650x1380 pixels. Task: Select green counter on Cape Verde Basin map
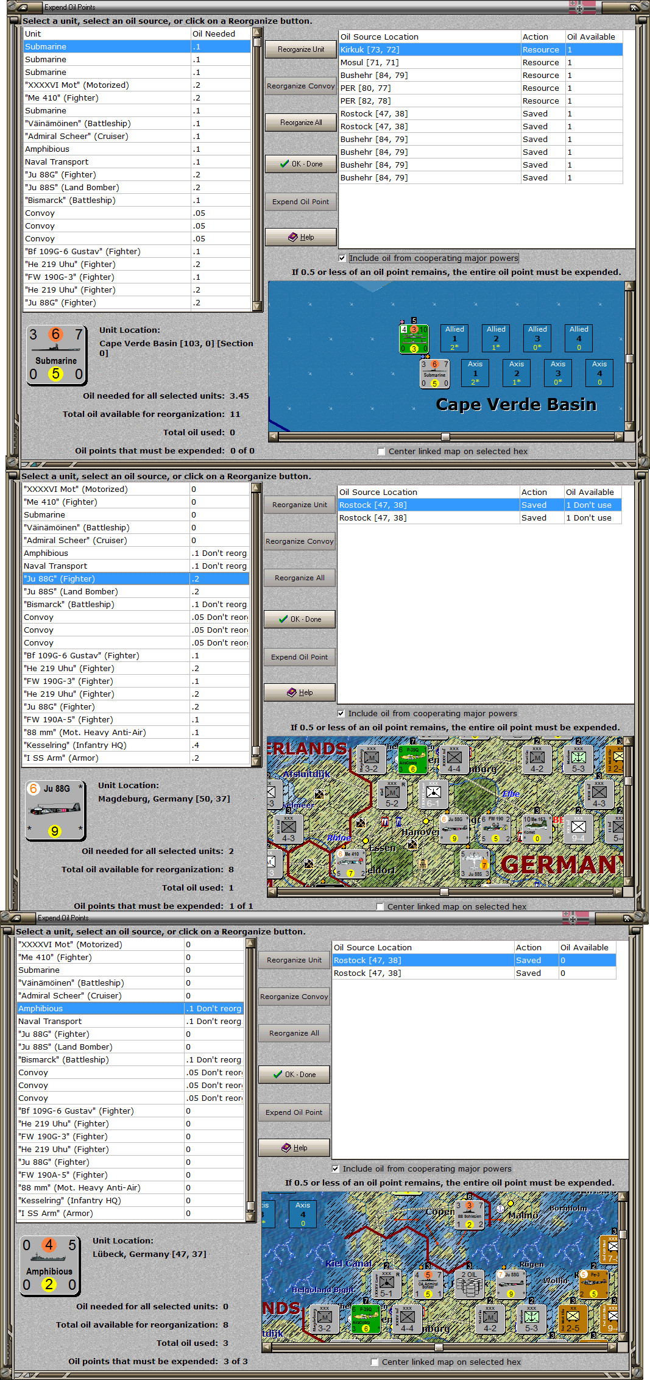tap(414, 338)
